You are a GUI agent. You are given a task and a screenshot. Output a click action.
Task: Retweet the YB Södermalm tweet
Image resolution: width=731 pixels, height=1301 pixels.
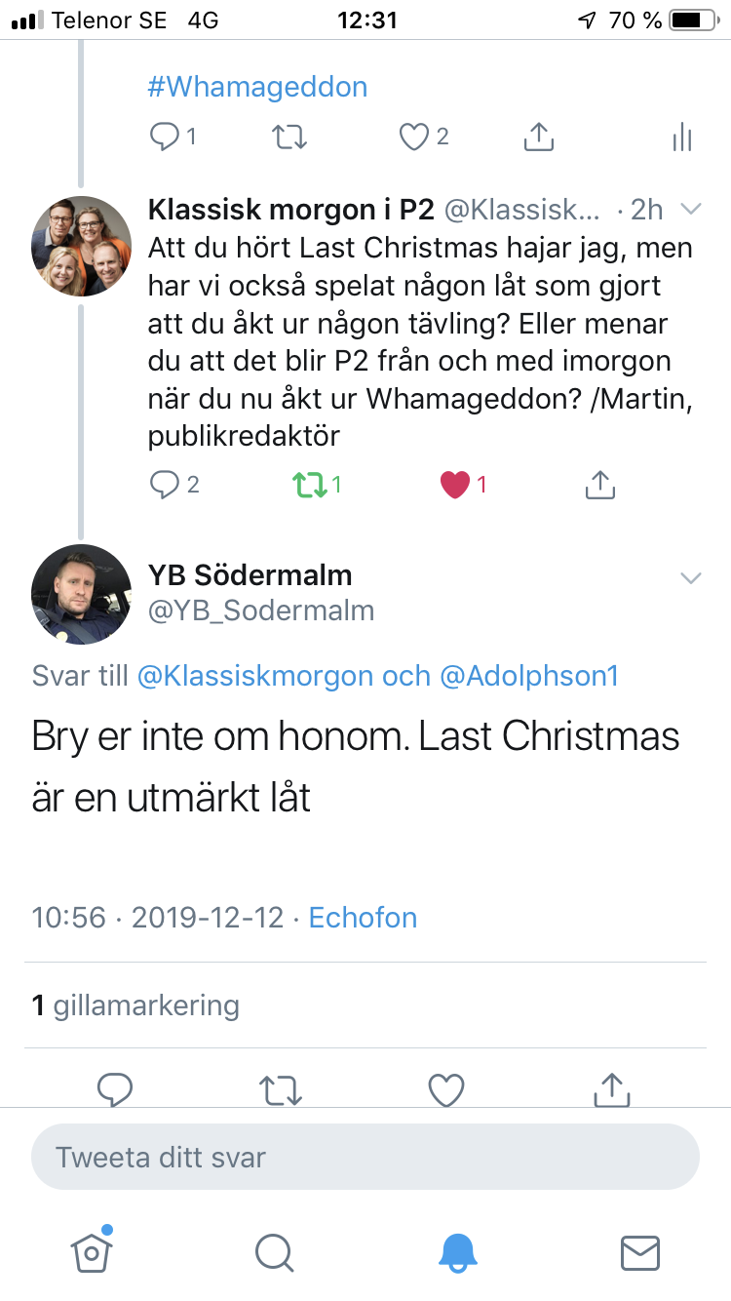click(x=281, y=1089)
